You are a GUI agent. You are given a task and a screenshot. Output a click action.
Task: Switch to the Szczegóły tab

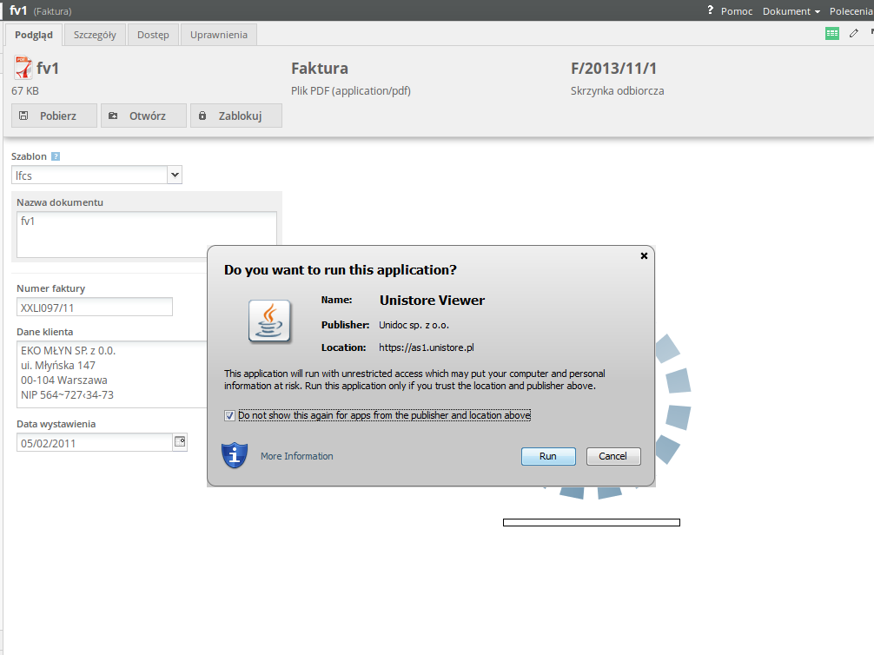95,35
